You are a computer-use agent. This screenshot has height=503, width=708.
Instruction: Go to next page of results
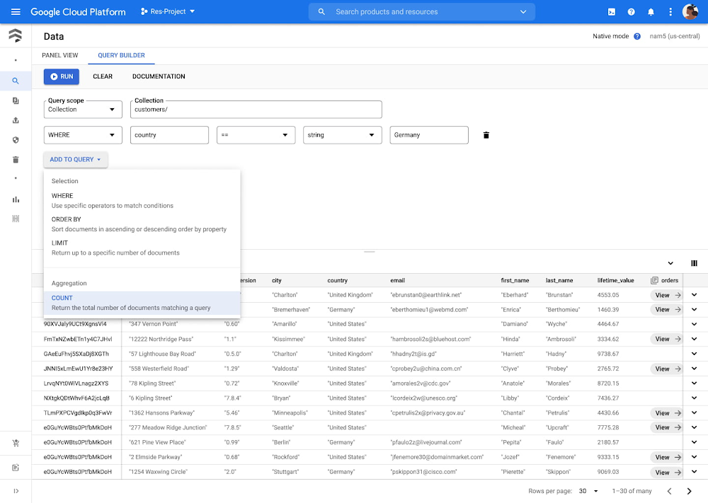pyautogui.click(x=689, y=491)
